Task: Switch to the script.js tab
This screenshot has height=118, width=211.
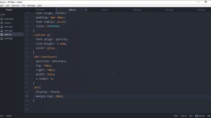Action: point(105,10)
